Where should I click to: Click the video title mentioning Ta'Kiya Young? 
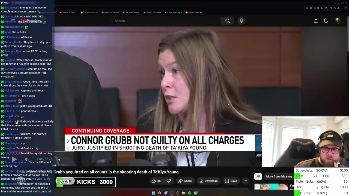[98, 172]
